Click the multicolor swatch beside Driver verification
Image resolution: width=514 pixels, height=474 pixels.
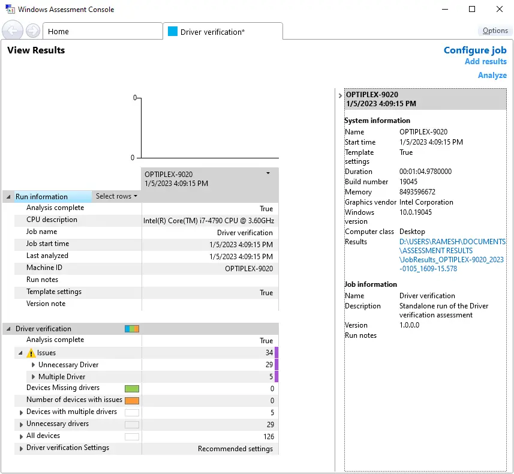[132, 329]
